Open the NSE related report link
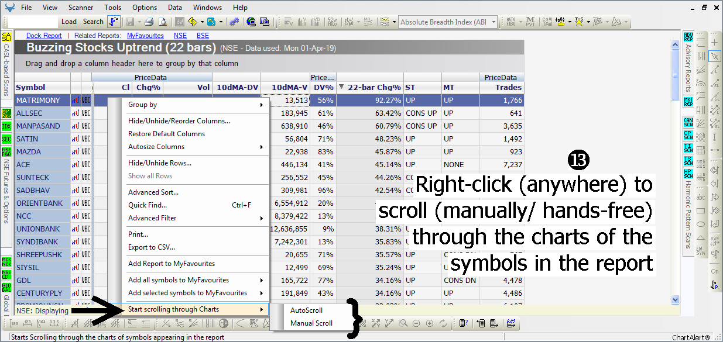 coord(180,36)
